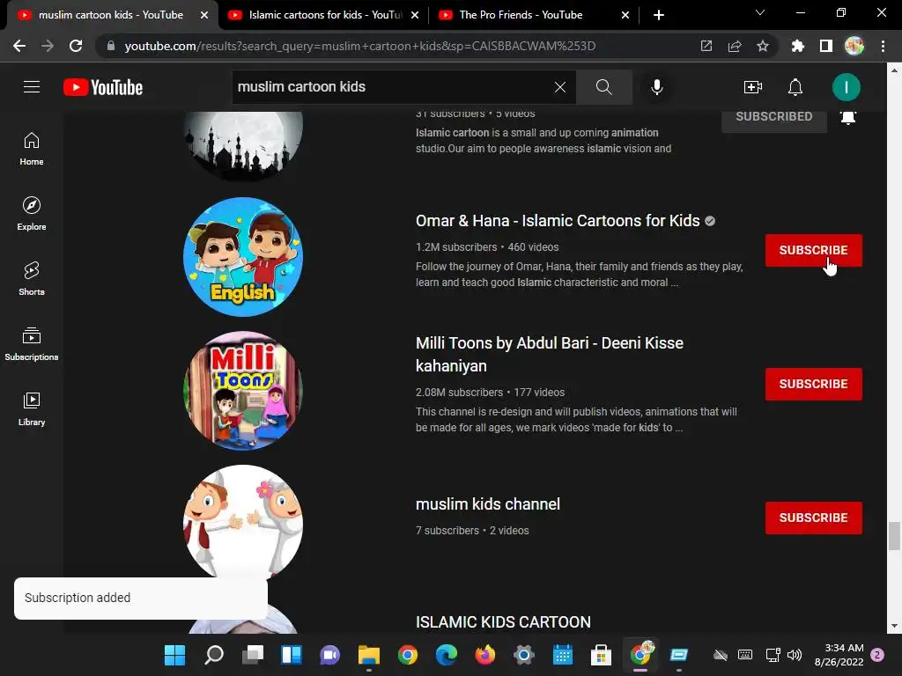
Task: Click the Milli Toons channel avatar
Action: click(243, 391)
